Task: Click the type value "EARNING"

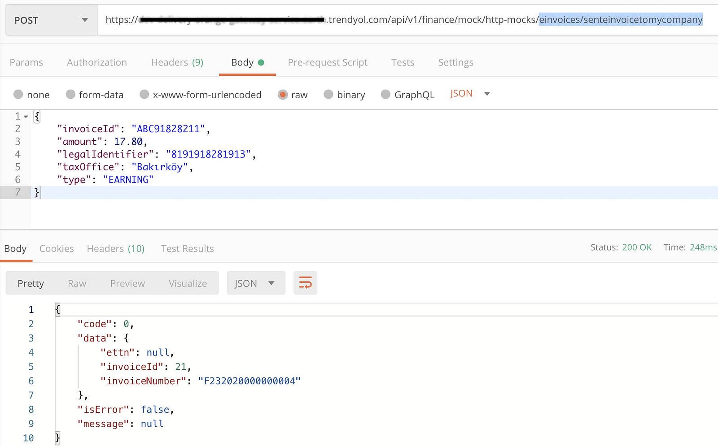Action: 128,179
